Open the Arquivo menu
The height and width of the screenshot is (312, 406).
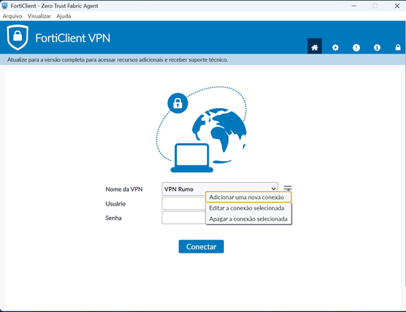[12, 16]
